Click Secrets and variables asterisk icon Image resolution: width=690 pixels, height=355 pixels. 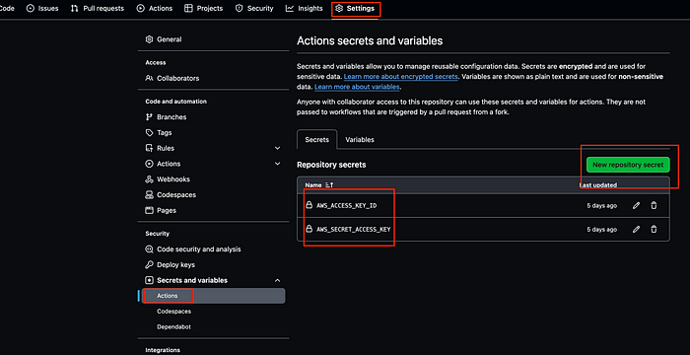[x=149, y=280]
